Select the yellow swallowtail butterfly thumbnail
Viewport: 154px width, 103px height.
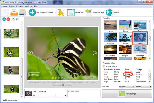pos(11,52)
